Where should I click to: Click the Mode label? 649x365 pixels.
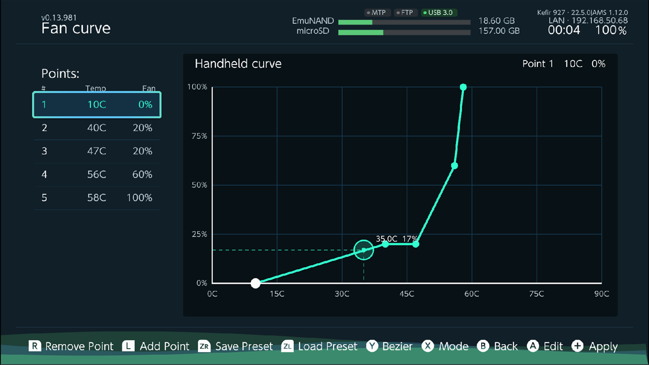tap(454, 346)
